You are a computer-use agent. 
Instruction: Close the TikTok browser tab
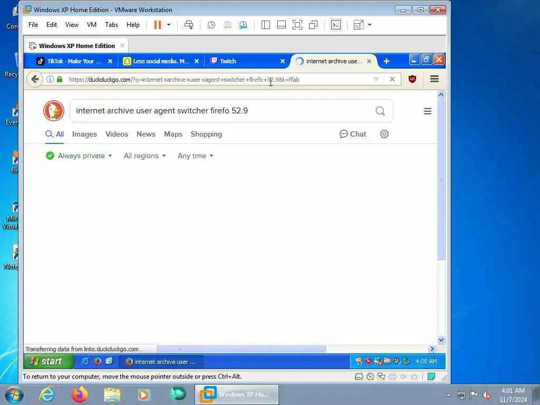(x=110, y=61)
